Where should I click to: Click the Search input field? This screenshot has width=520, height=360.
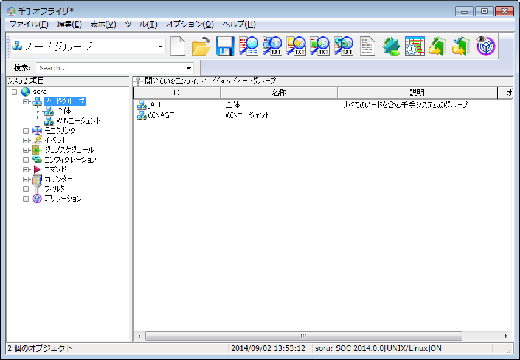(x=110, y=69)
